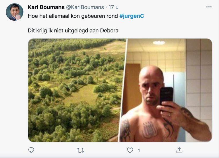
Task: Click the reply speech bubble icon
Action: tap(31, 150)
